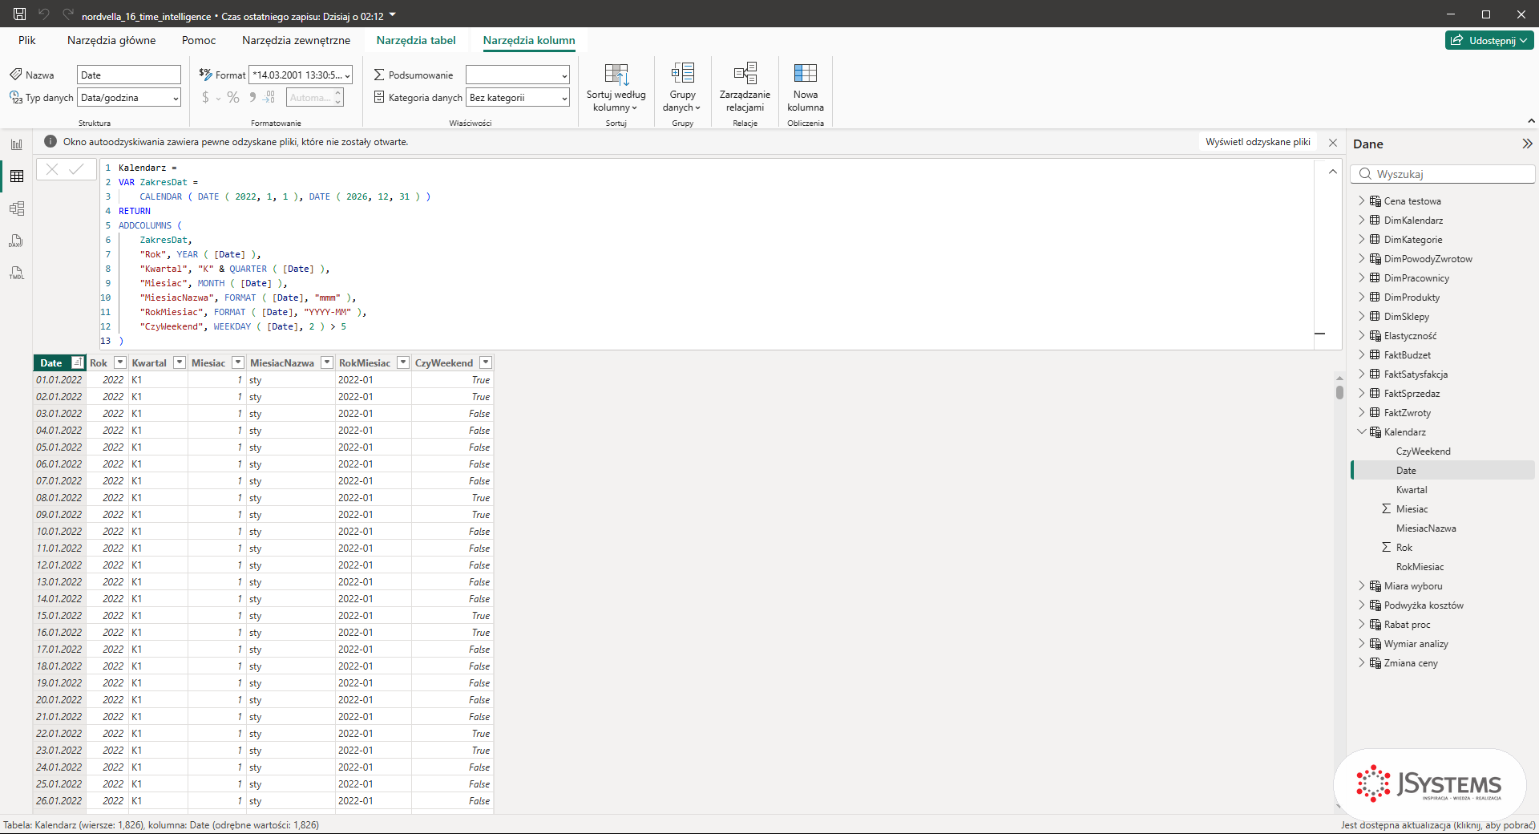Select the CzyWeekend field in Dane pane

(1423, 451)
